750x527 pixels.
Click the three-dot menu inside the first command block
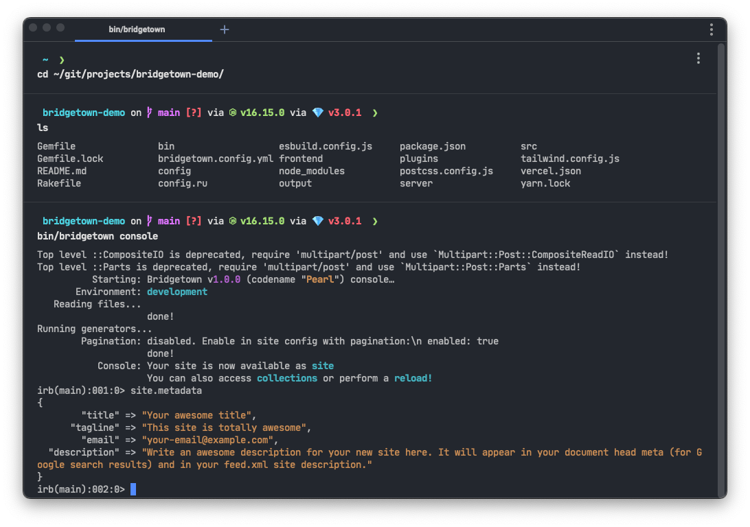tap(698, 58)
